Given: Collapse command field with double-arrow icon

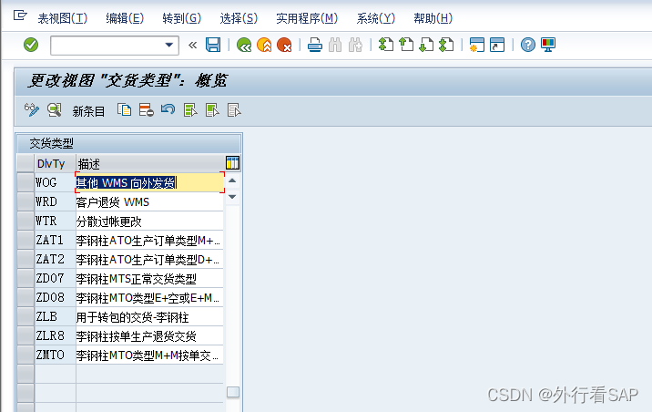Looking at the screenshot, I should click(192, 45).
